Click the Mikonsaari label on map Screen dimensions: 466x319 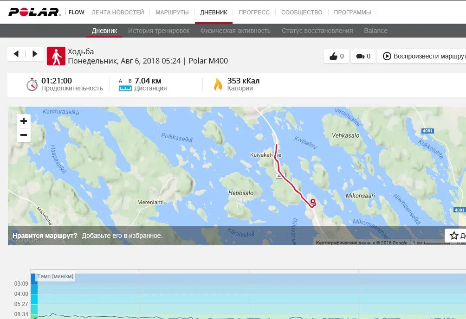pos(360,196)
